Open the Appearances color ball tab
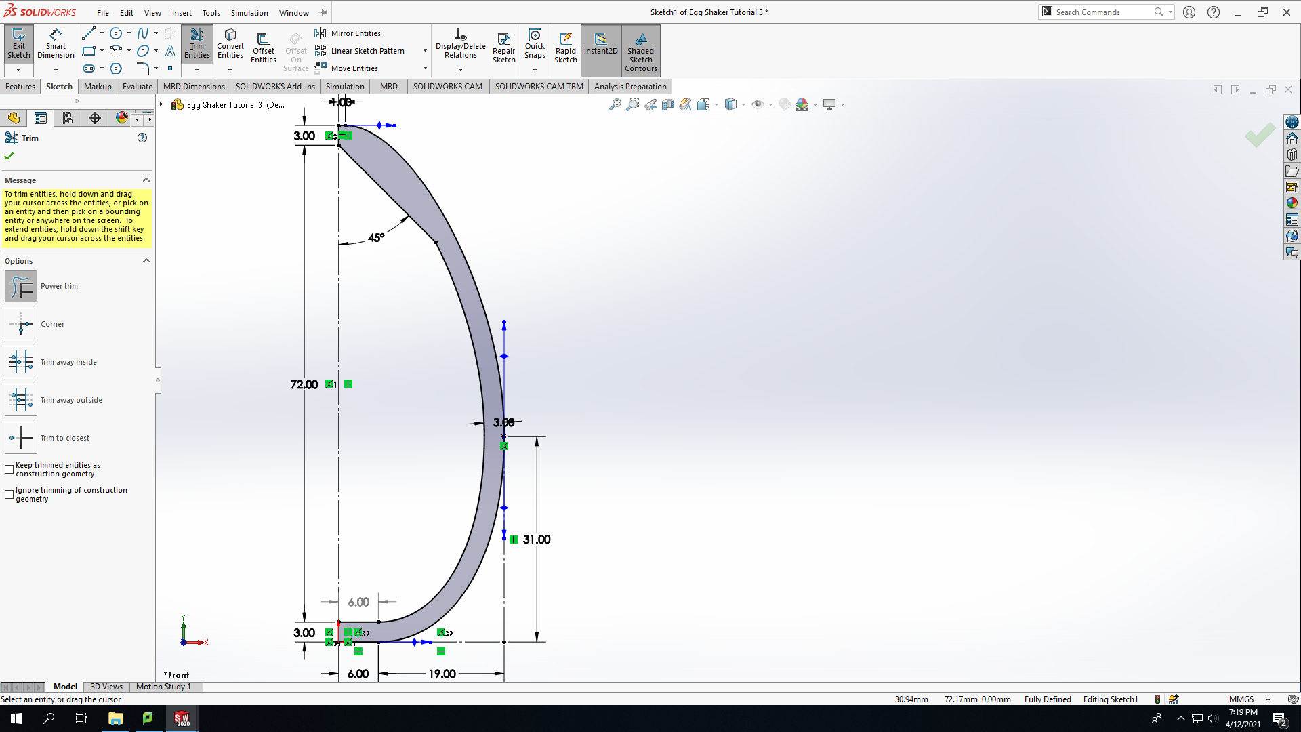This screenshot has width=1301, height=732. pyautogui.click(x=121, y=118)
